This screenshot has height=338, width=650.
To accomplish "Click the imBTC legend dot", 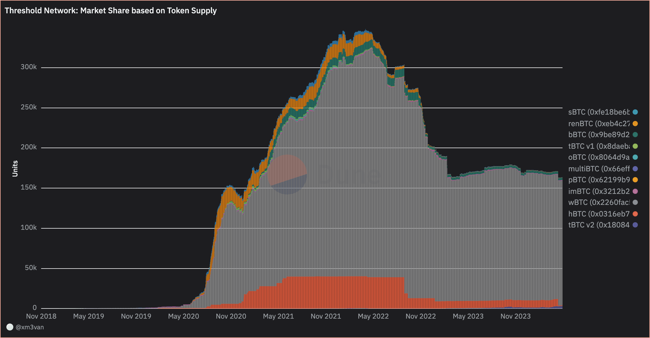I will click(635, 191).
